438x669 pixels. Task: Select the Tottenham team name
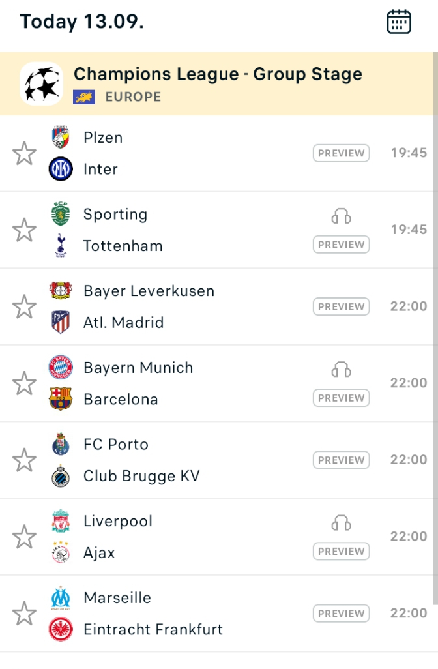tap(123, 246)
